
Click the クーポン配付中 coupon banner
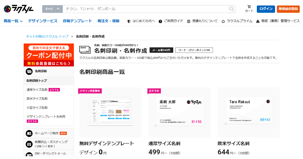[49, 55]
